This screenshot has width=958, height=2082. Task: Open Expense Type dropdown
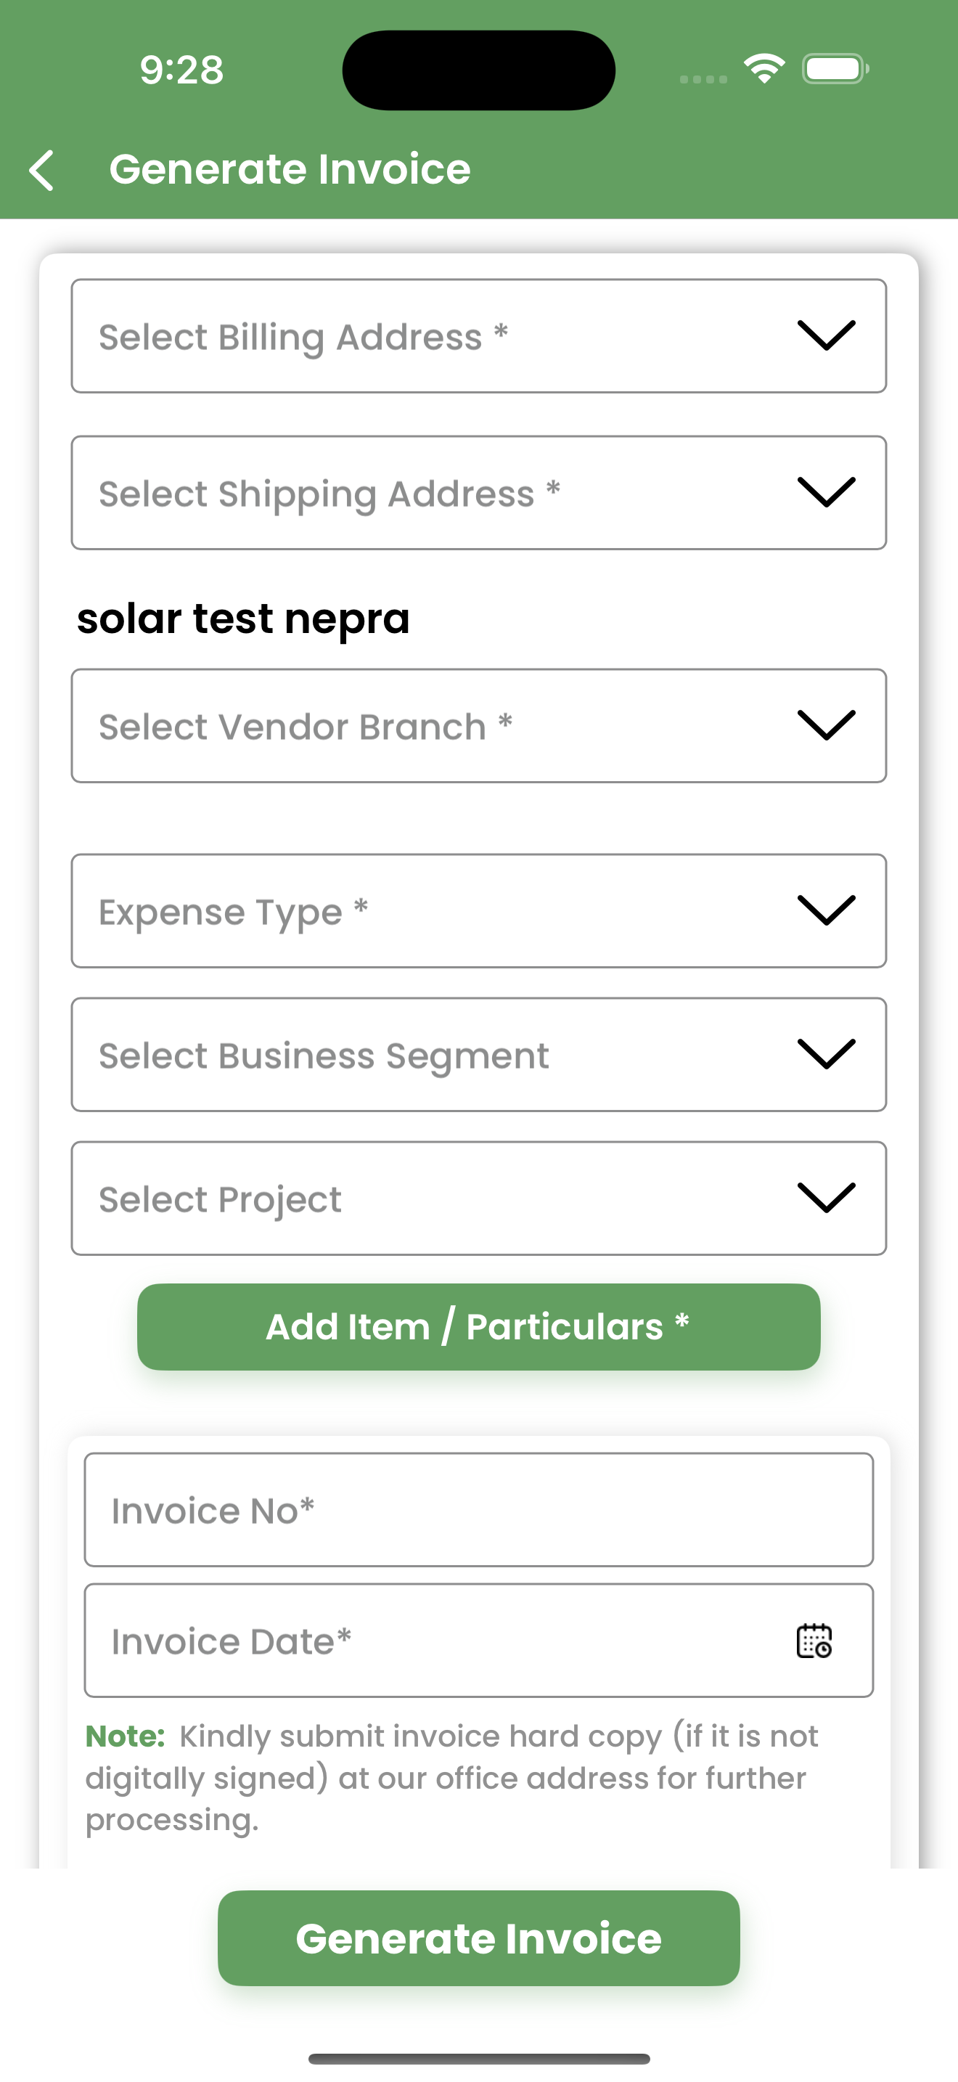[x=479, y=911]
